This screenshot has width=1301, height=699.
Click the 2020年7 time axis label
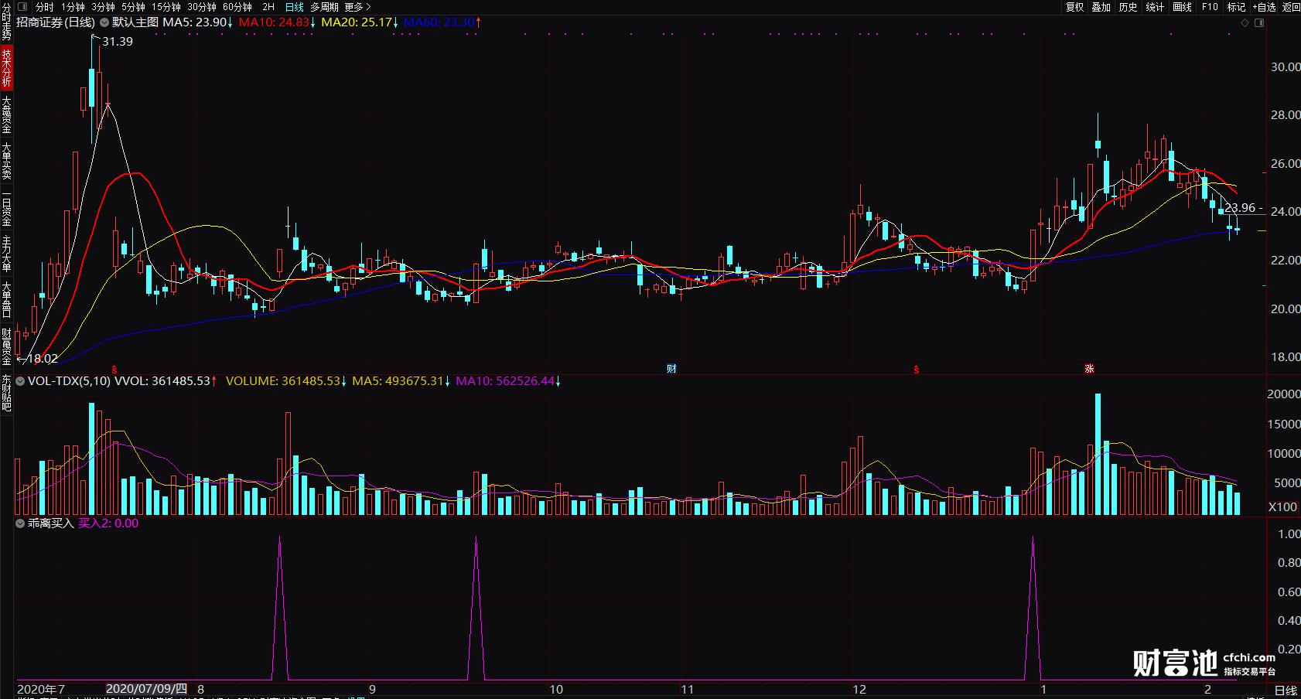(x=41, y=690)
